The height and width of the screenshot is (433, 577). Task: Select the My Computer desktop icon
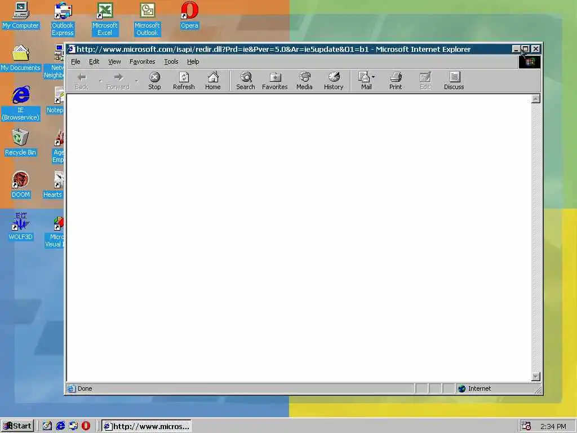(x=21, y=15)
